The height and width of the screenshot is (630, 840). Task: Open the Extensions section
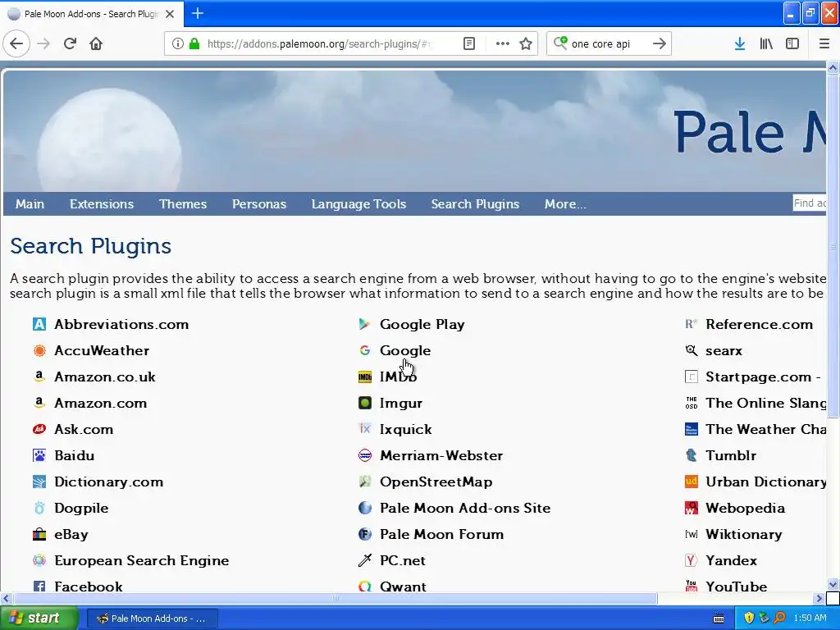[102, 204]
